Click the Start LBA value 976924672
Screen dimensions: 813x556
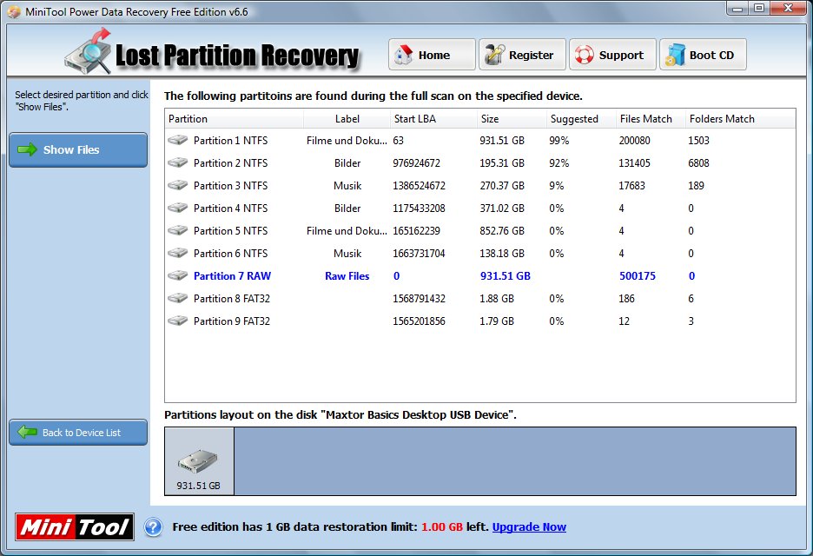point(416,162)
